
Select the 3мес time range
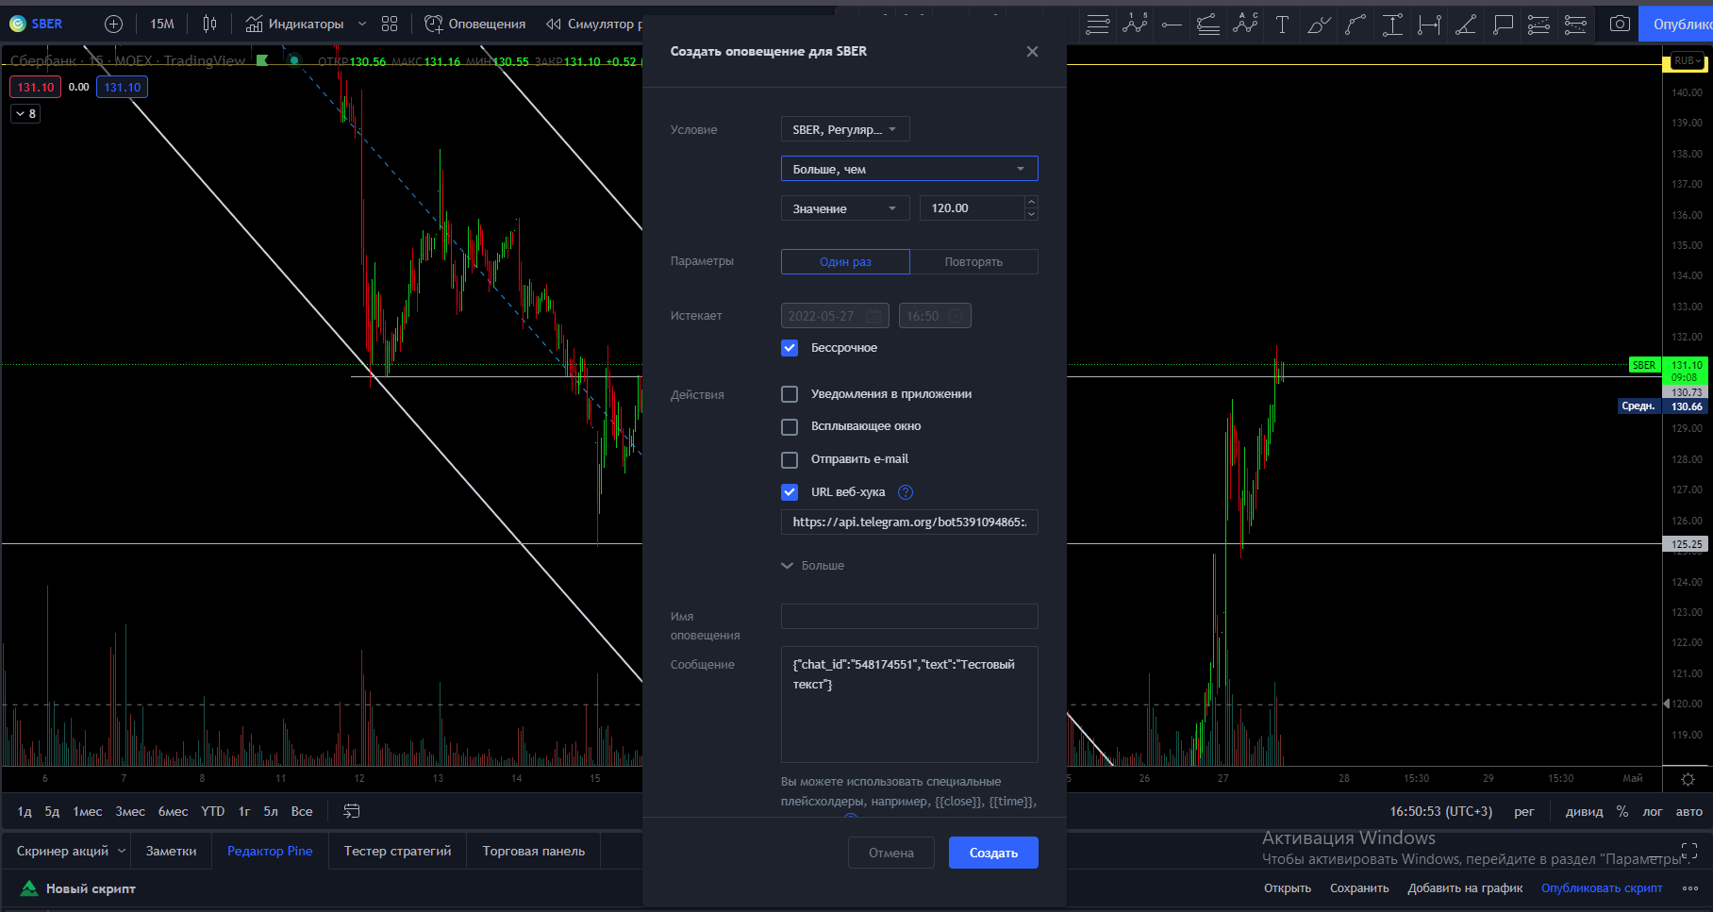coord(130,811)
